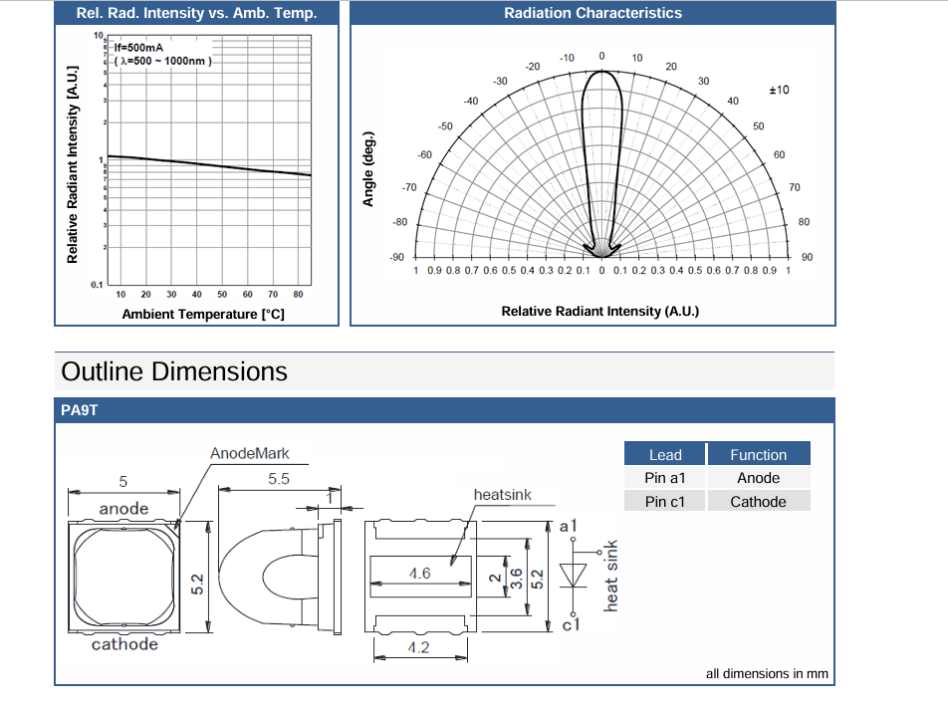
Task: Select the 'Outline Dimensions' section heading
Action: tap(174, 371)
